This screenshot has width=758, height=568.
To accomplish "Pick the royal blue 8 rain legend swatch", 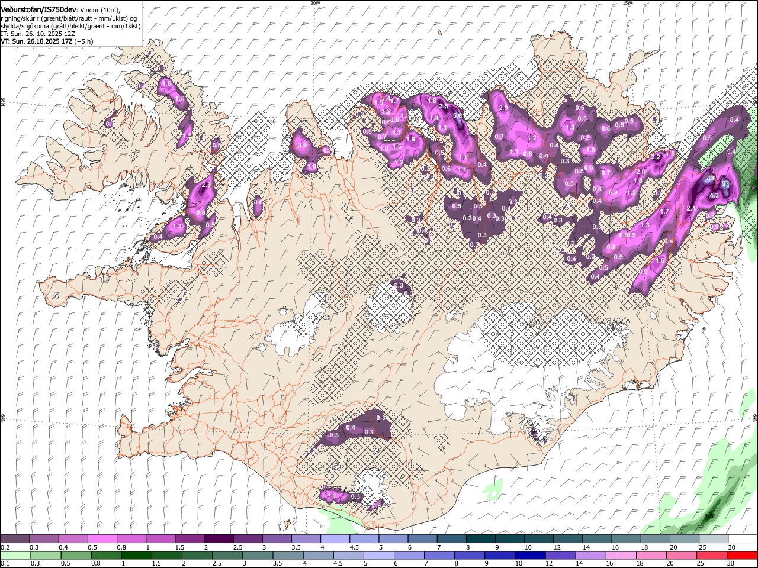I will [470, 555].
